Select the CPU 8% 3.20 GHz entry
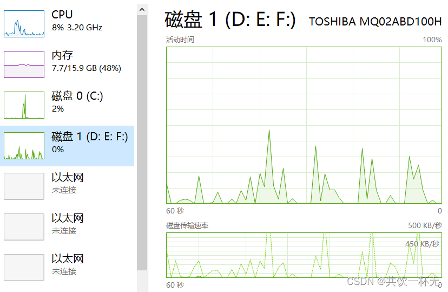Image resolution: width=448 pixels, height=292 pixels. [x=77, y=21]
